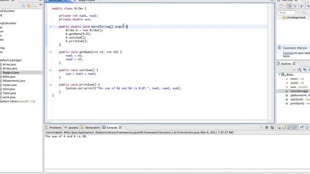This screenshot has width=310, height=174.
Task: Collapse the main method fold marker
Action: pos(50,27)
